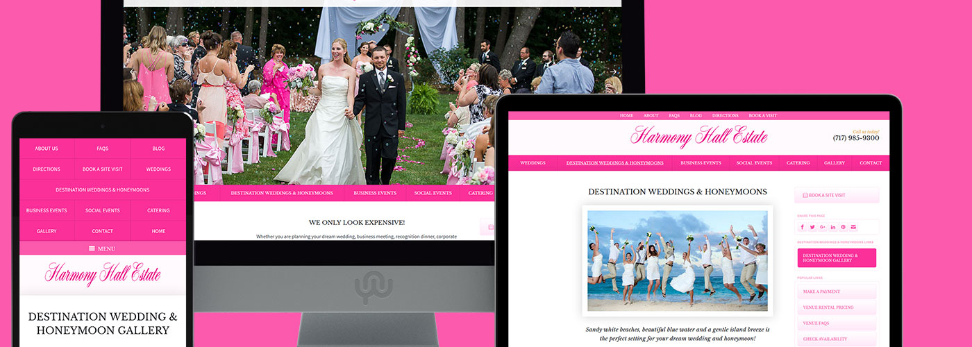Click Venue Rental Pricing in tablet sidebar
972x347 pixels.
click(837, 307)
